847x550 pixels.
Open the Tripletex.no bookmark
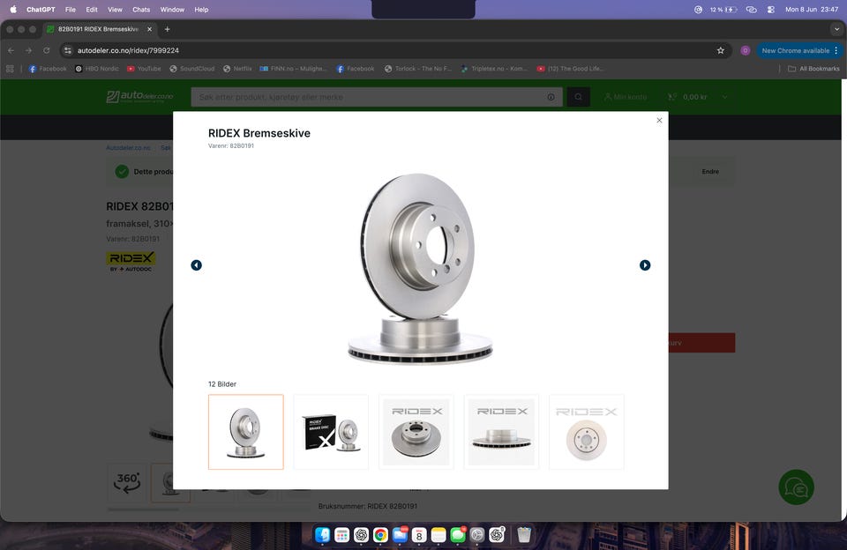[494, 69]
